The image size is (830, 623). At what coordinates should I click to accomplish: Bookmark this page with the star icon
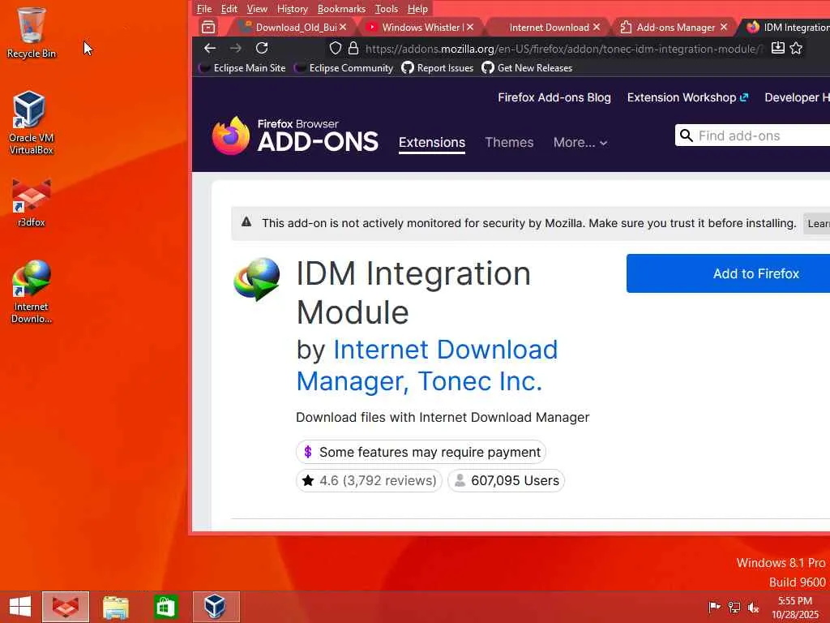(796, 48)
